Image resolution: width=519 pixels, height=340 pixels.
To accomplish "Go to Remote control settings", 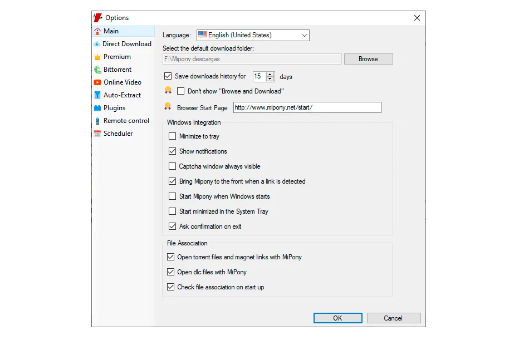I will pyautogui.click(x=124, y=121).
